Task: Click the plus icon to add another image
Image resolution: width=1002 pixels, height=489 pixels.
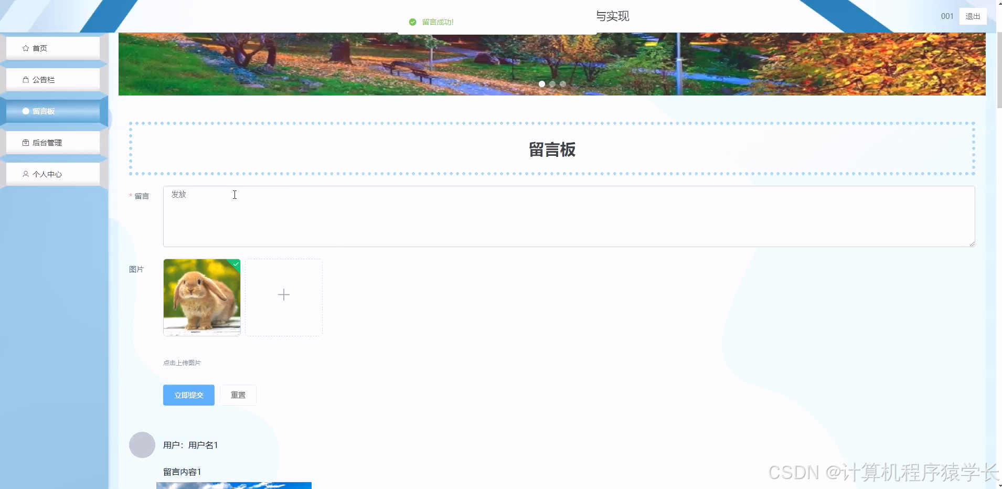Action: 283,294
